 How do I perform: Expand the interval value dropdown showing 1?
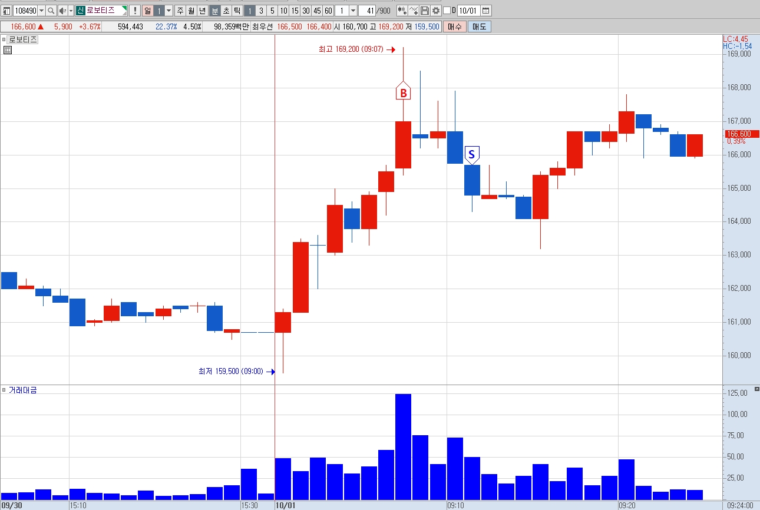[x=353, y=11]
